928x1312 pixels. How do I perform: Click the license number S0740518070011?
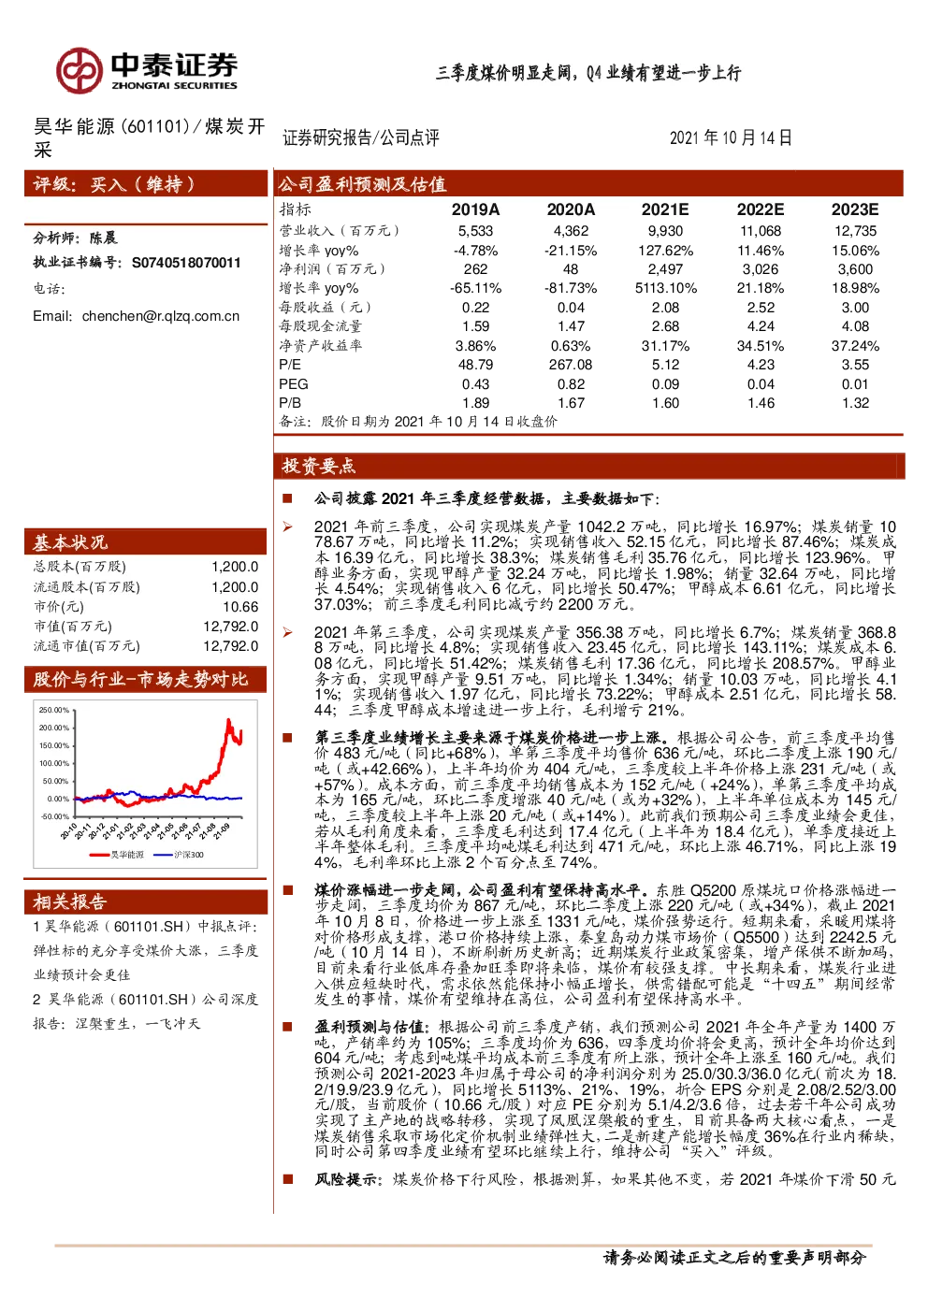point(186,263)
